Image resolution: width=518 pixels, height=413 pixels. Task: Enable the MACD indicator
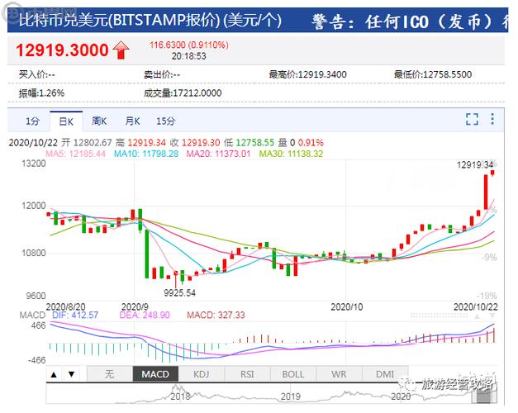(155, 375)
